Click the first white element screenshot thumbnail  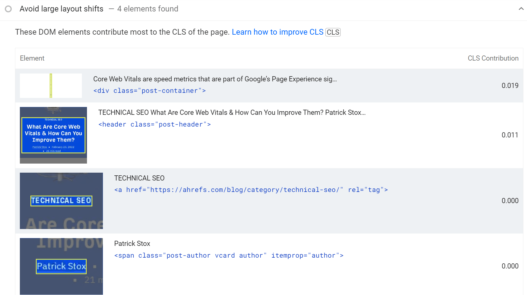(51, 85)
